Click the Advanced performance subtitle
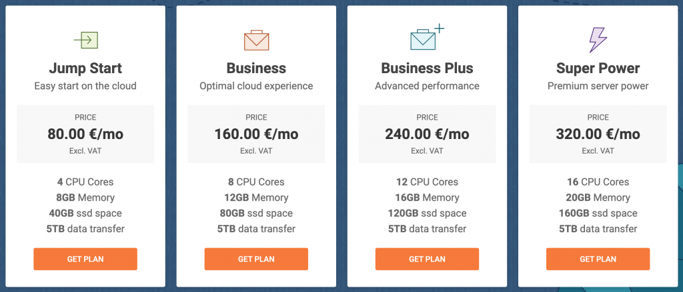Viewport: 683px width, 292px height. [427, 86]
